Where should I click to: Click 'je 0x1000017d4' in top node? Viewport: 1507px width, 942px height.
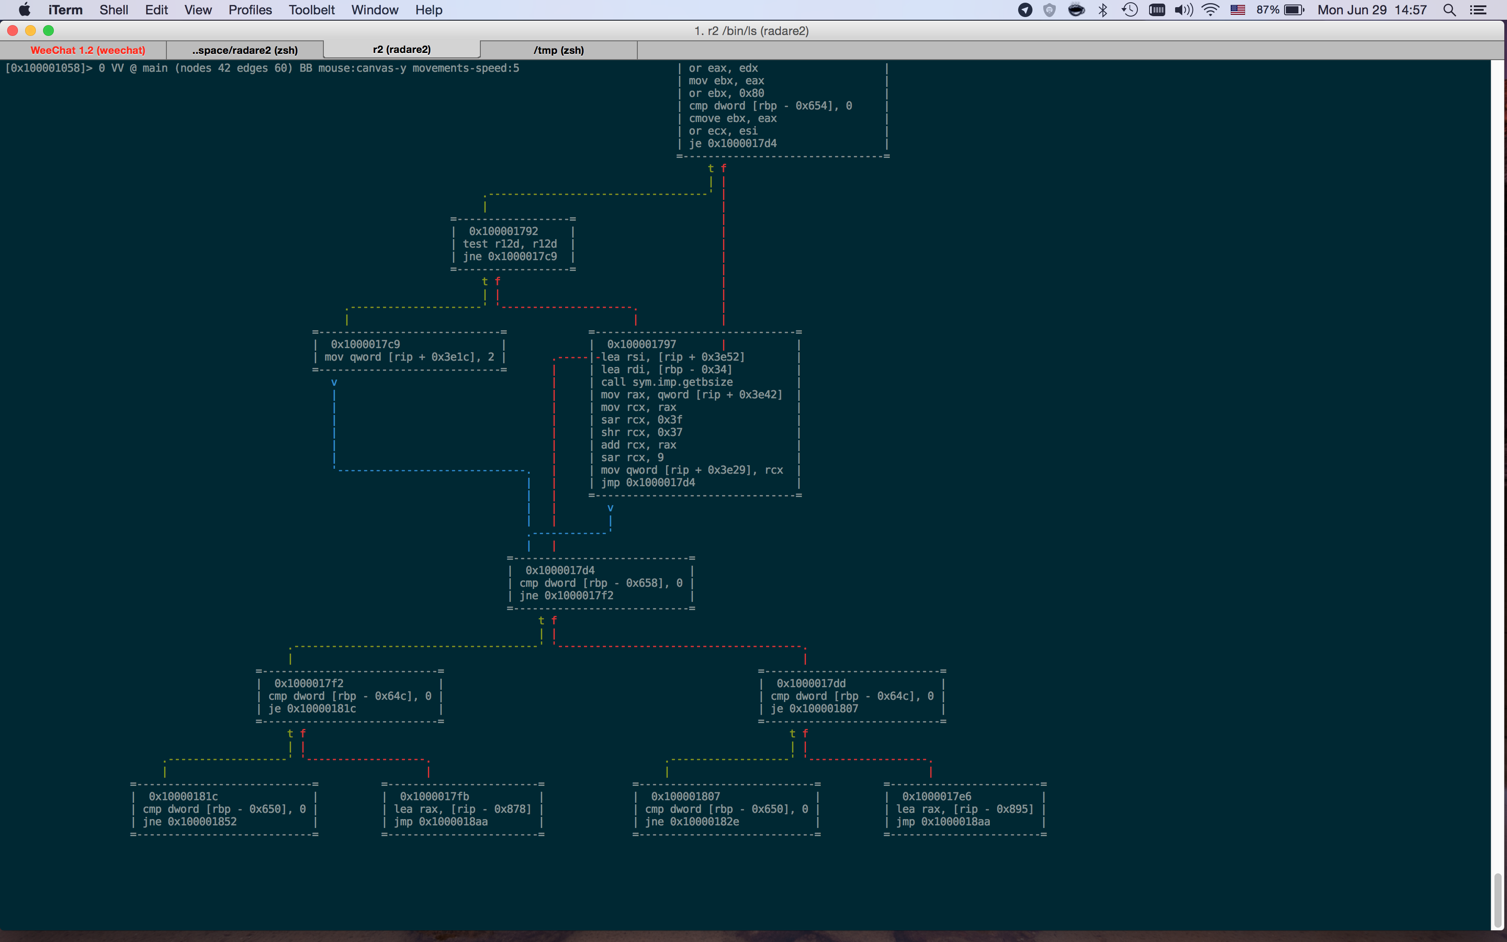point(732,143)
